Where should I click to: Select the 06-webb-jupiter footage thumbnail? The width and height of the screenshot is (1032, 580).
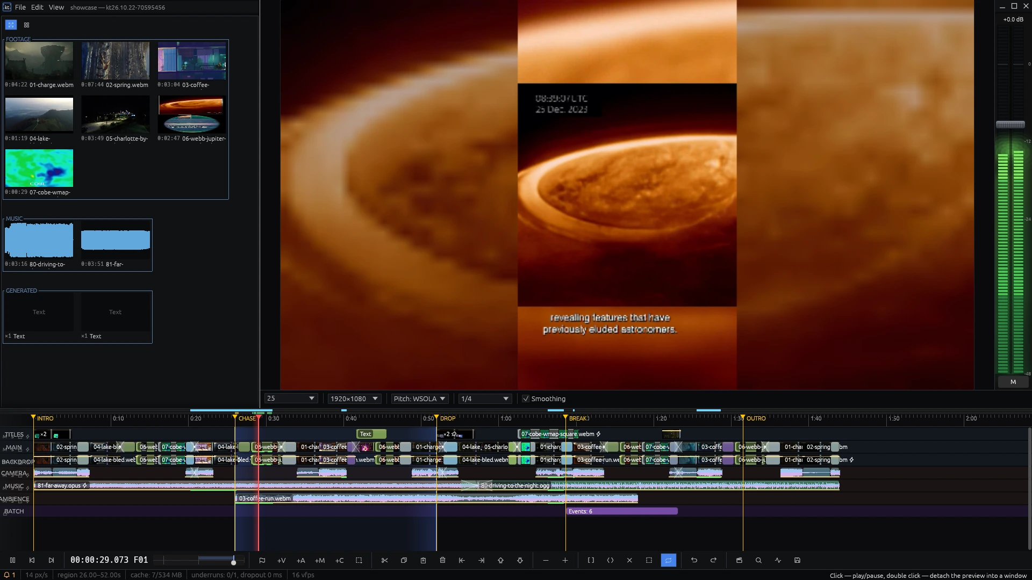192,114
